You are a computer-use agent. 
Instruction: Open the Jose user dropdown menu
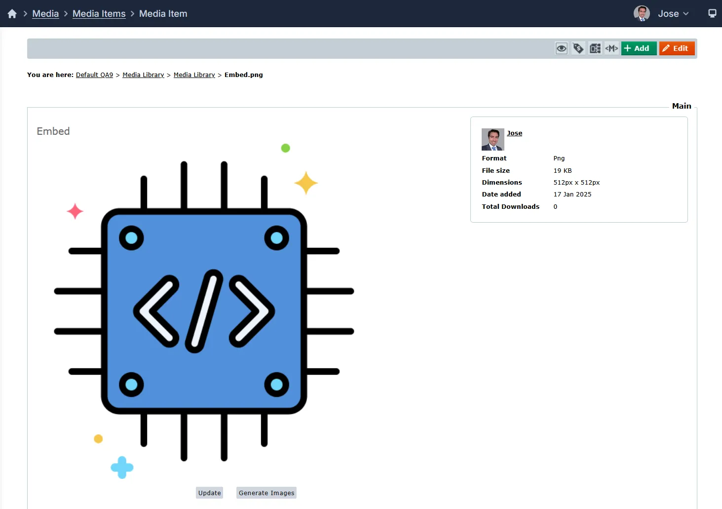click(673, 14)
